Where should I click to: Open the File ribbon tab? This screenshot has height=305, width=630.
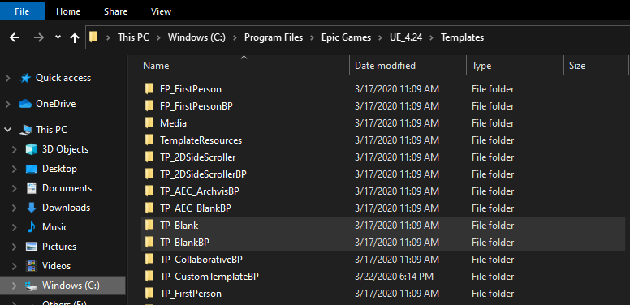click(22, 11)
